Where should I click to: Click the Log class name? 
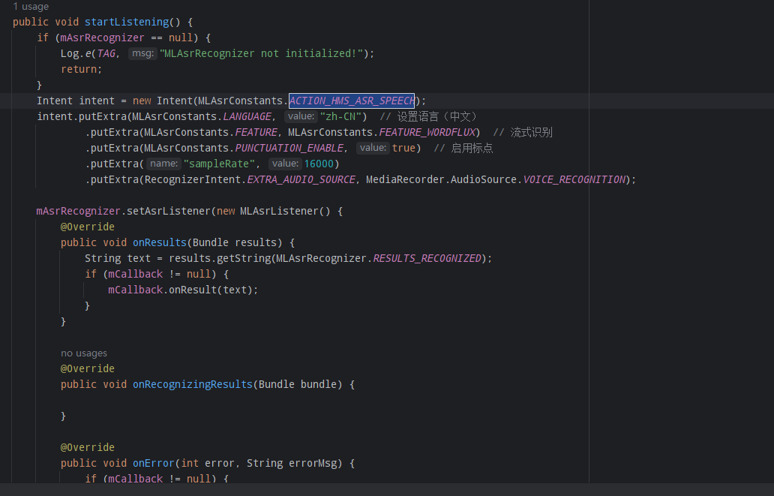[70, 53]
